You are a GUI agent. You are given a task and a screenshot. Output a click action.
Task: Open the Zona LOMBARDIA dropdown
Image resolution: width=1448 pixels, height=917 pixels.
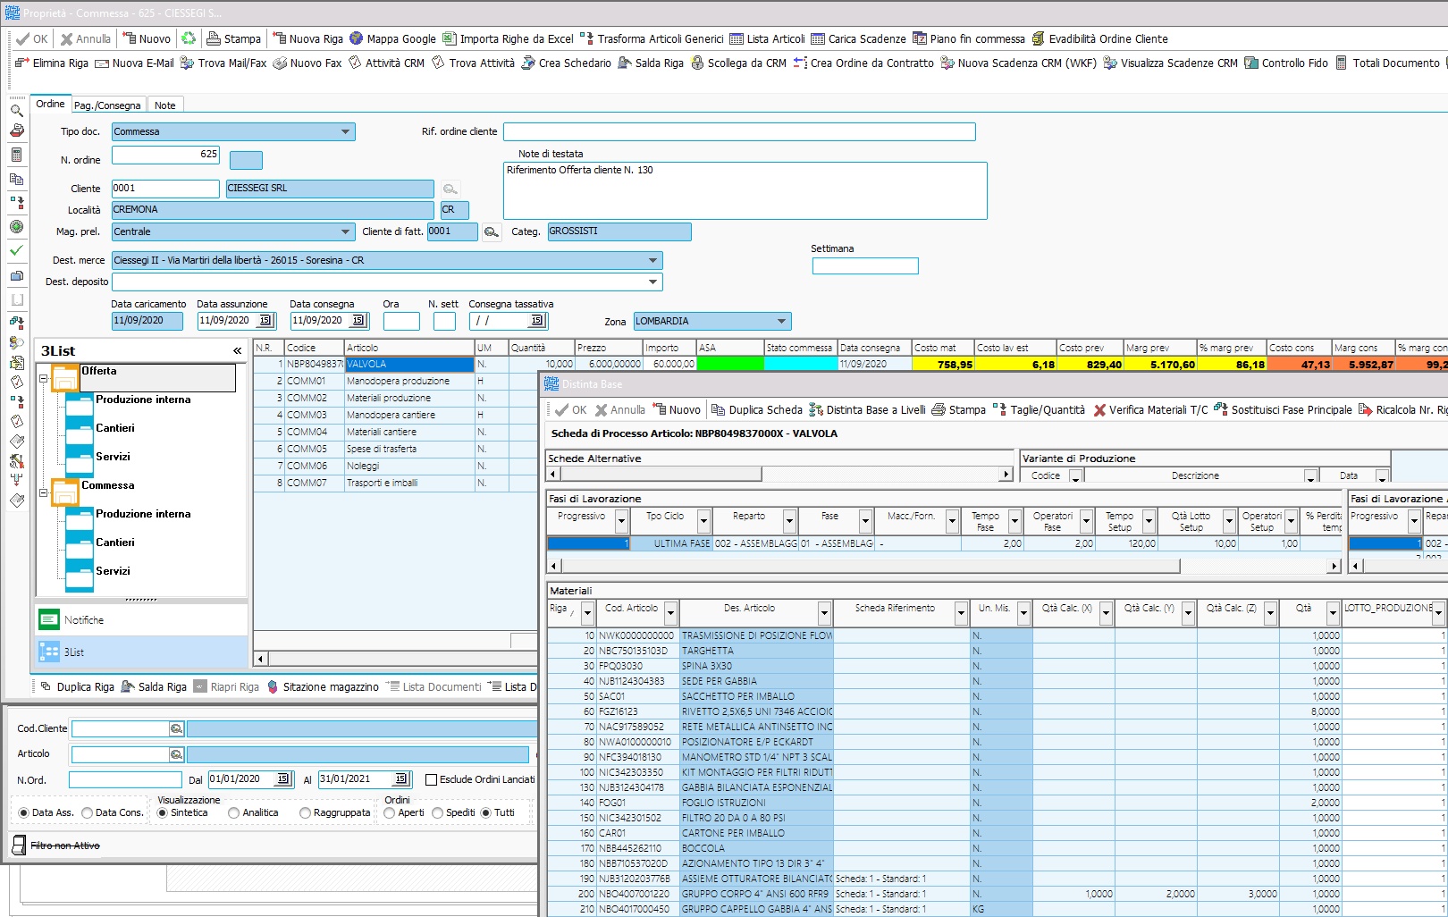[781, 321]
